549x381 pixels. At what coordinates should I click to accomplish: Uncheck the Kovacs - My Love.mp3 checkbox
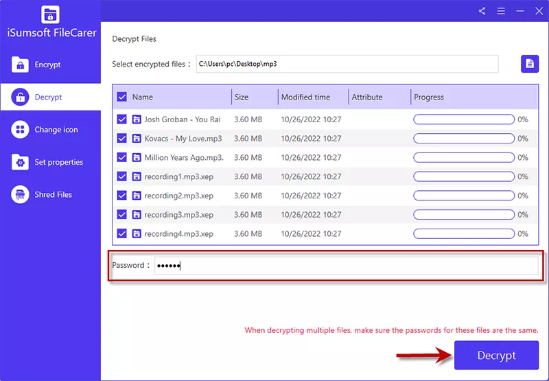pyautogui.click(x=121, y=138)
